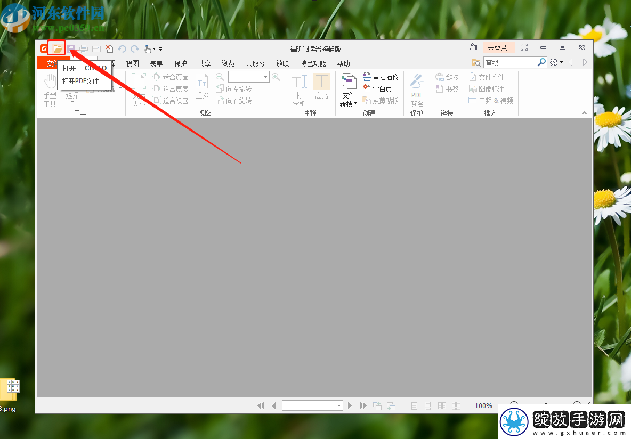Enable facing pages view in status bar
The width and height of the screenshot is (631, 439).
(x=442, y=405)
